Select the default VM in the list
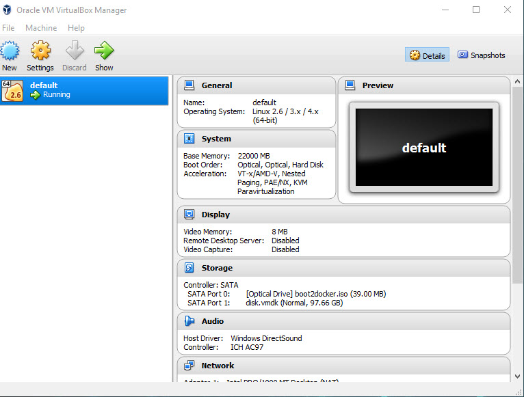Viewport: 524px width, 397px height. [84, 90]
